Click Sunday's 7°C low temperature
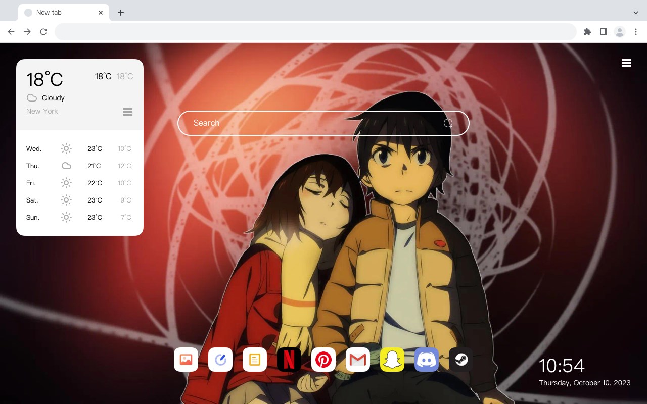The image size is (647, 404). (x=126, y=217)
